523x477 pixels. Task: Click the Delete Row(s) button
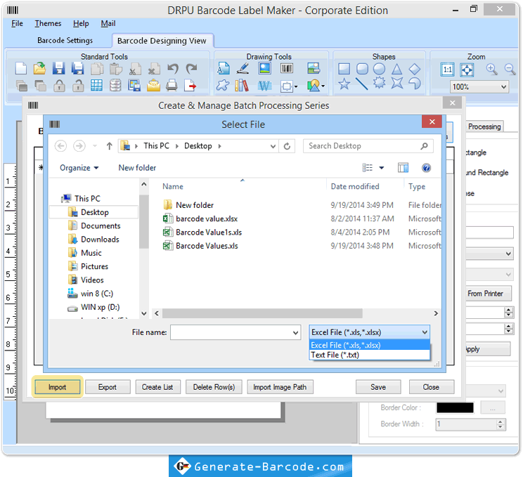[x=214, y=387]
